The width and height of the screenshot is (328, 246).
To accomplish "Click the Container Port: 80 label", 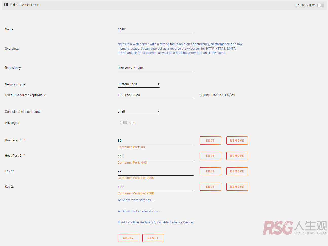I will point(131,147).
